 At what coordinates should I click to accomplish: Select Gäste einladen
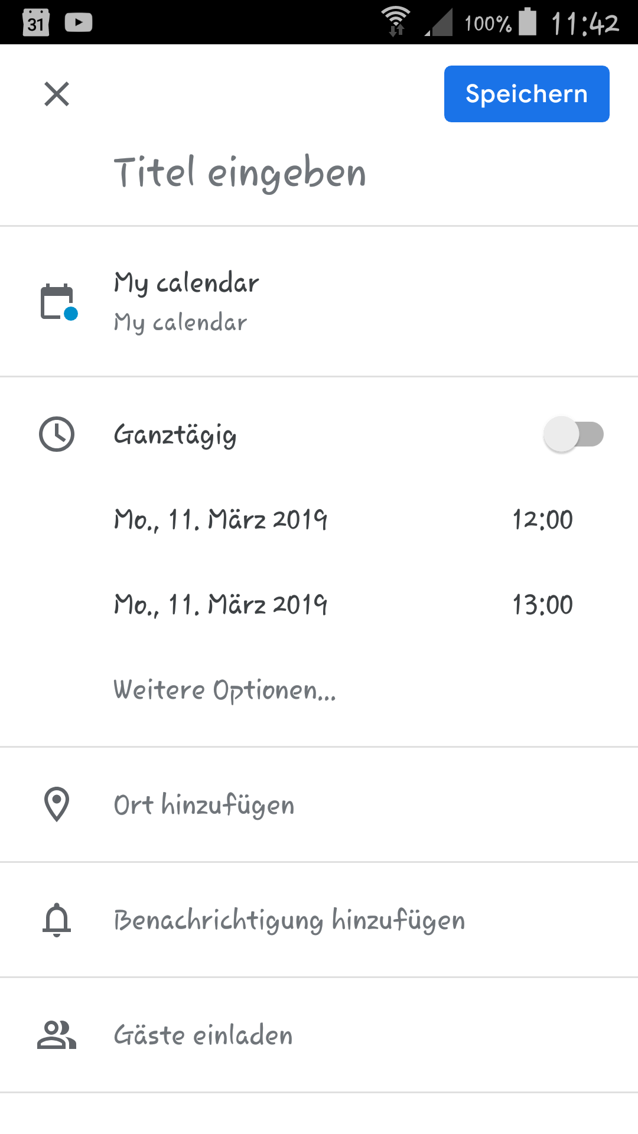pos(319,1035)
